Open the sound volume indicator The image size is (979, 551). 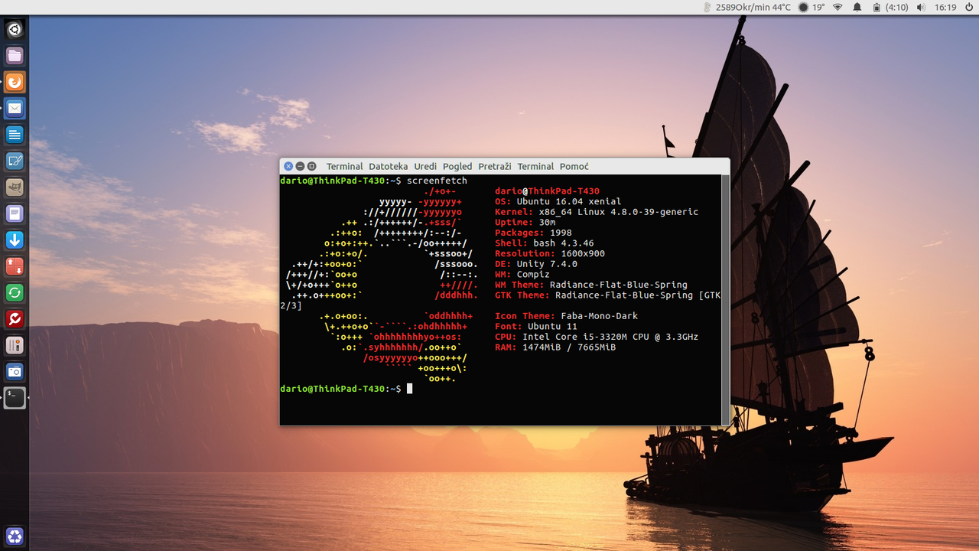pyautogui.click(x=920, y=7)
